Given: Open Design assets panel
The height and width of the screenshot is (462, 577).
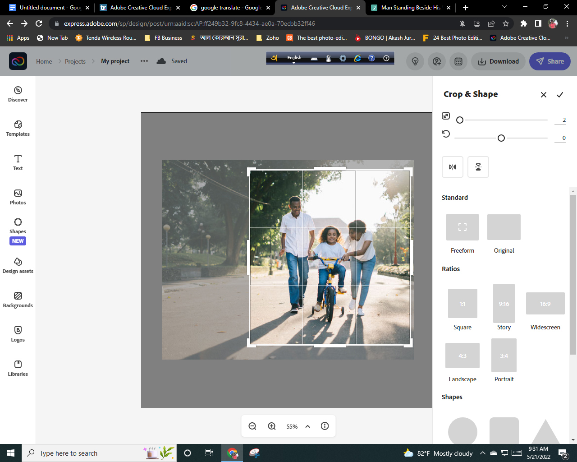Looking at the screenshot, I should 18,265.
